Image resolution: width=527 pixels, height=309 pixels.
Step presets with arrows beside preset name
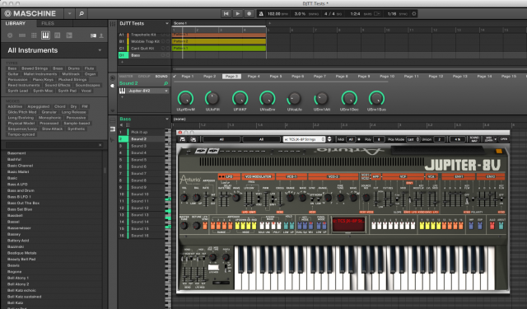point(329,139)
